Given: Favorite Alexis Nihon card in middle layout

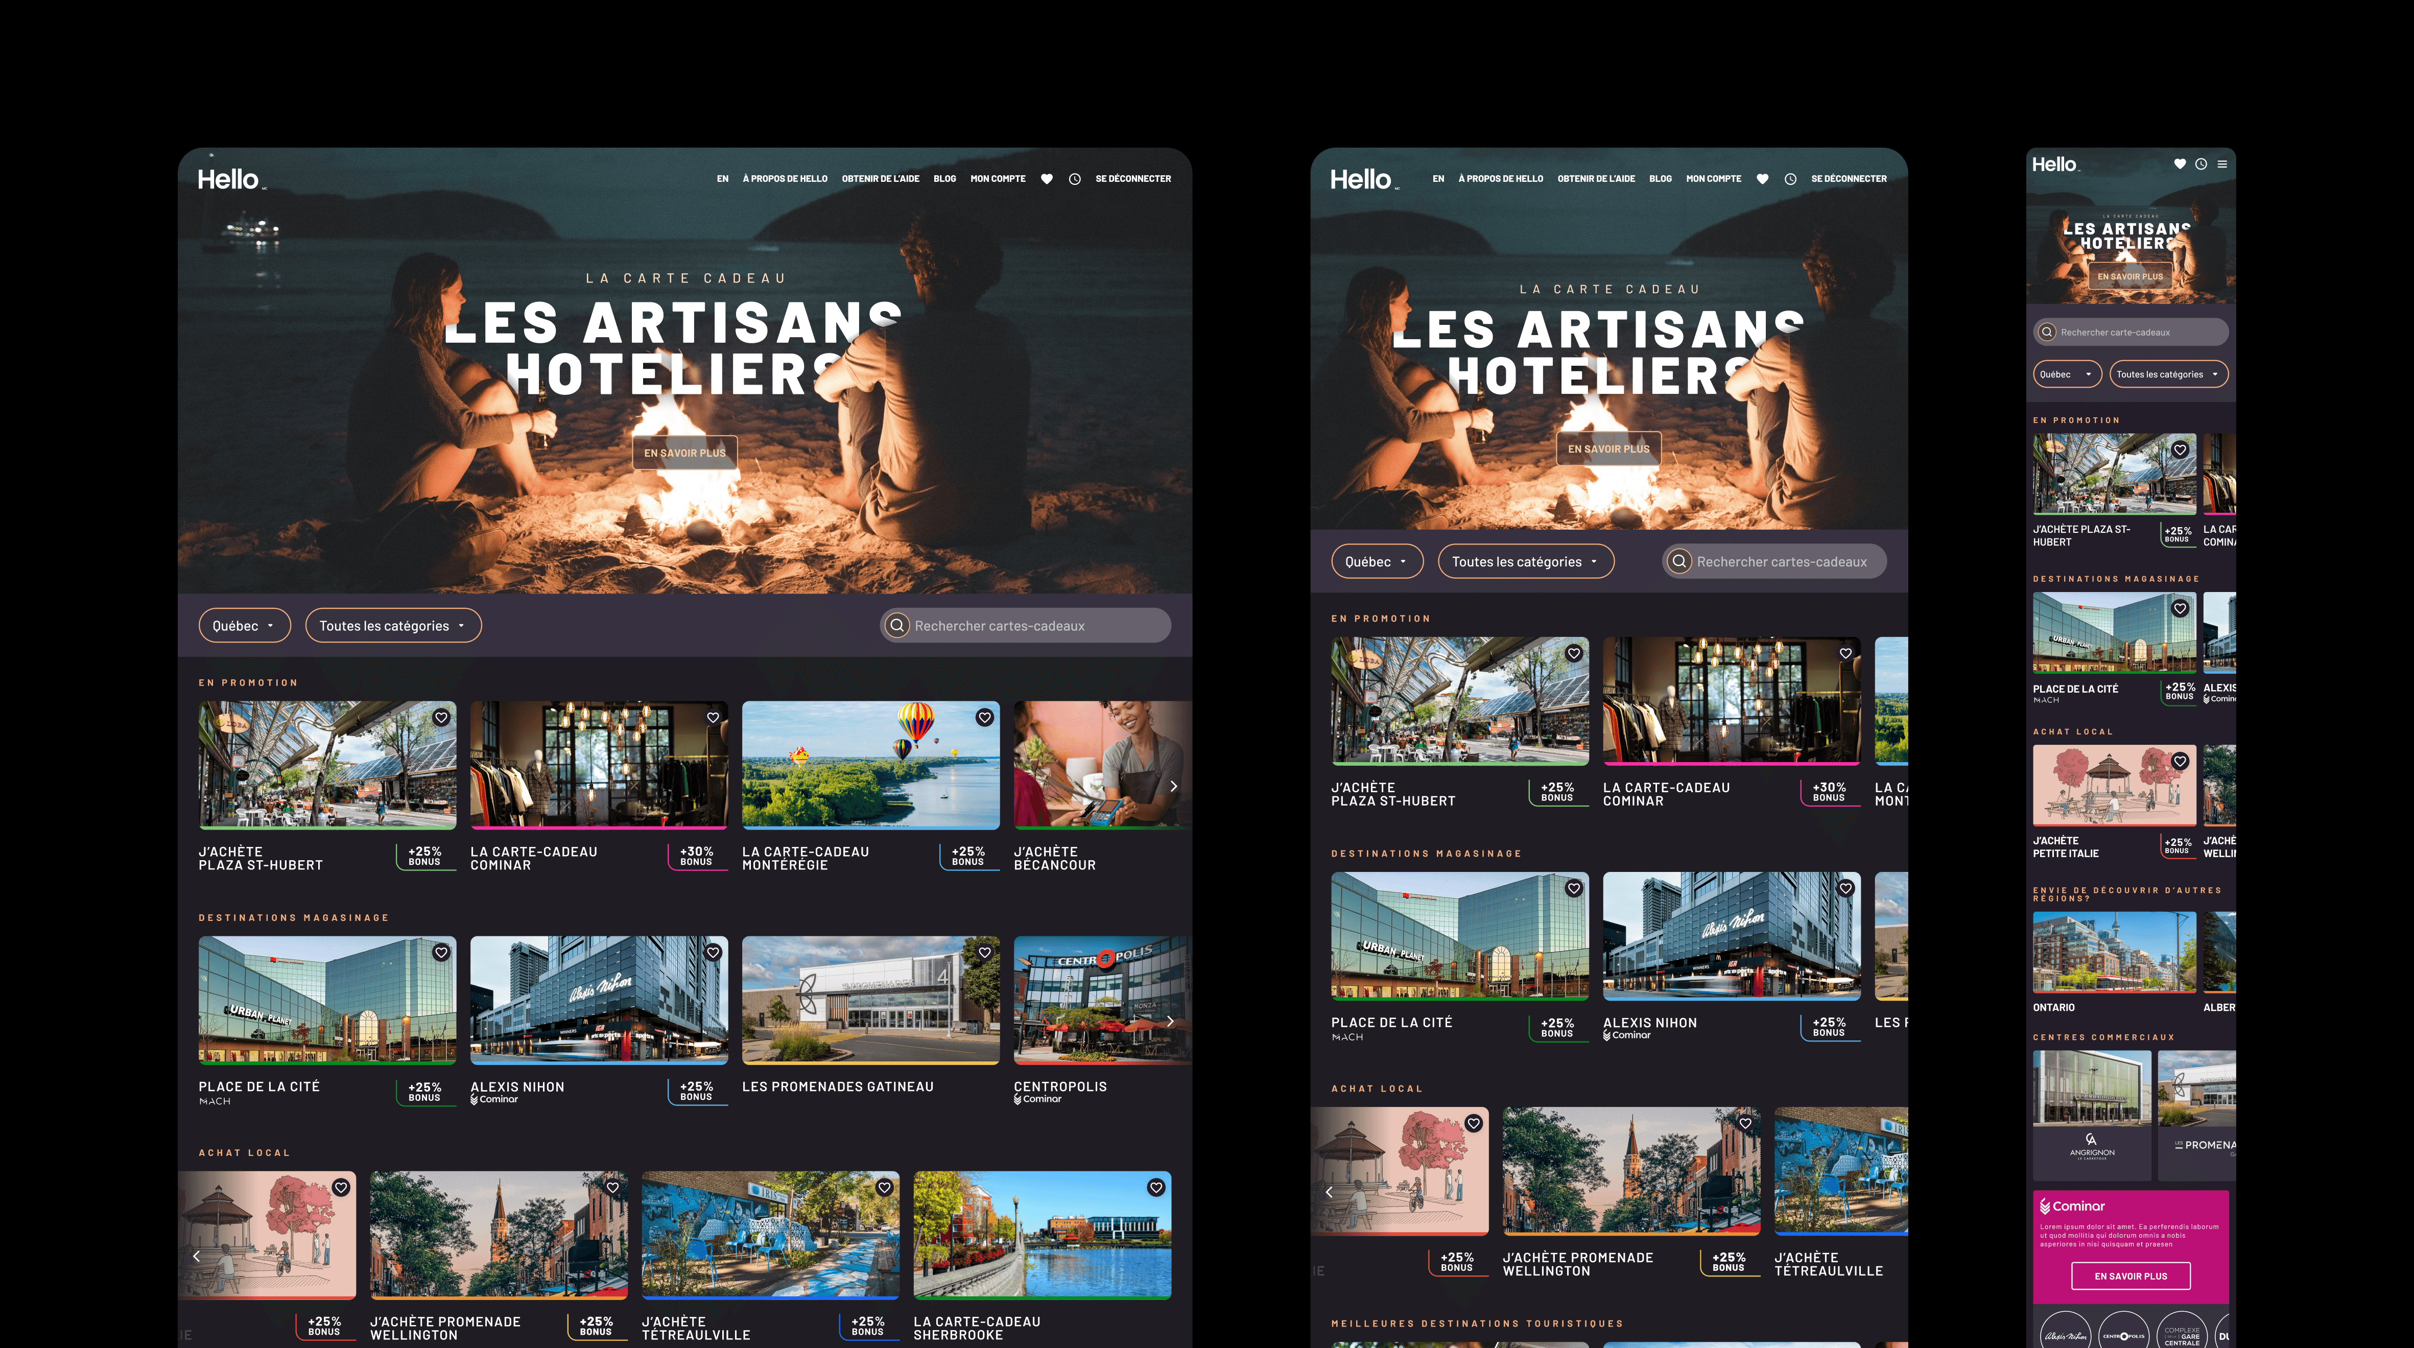Looking at the screenshot, I should point(1845,889).
